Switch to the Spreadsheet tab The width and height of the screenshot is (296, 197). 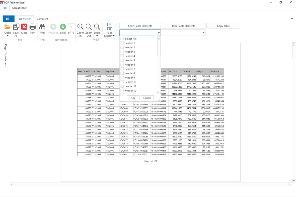[x=20, y=8]
